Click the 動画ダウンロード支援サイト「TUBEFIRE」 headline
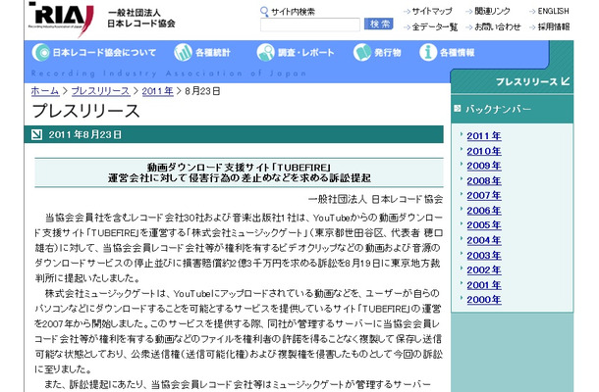 (x=239, y=167)
